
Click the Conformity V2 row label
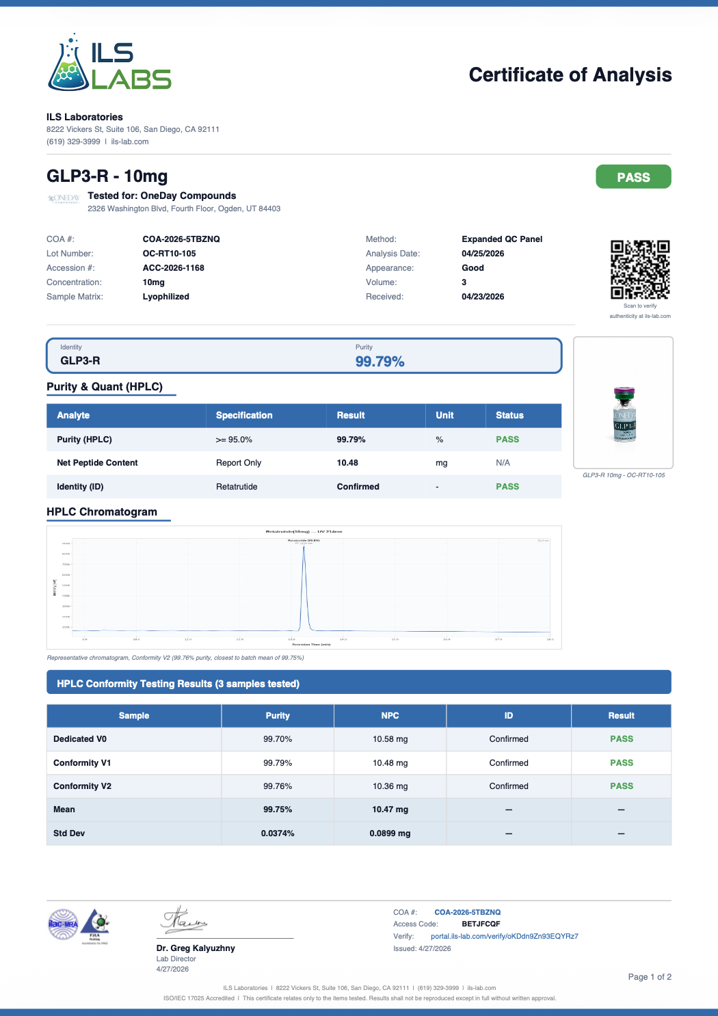[82, 786]
